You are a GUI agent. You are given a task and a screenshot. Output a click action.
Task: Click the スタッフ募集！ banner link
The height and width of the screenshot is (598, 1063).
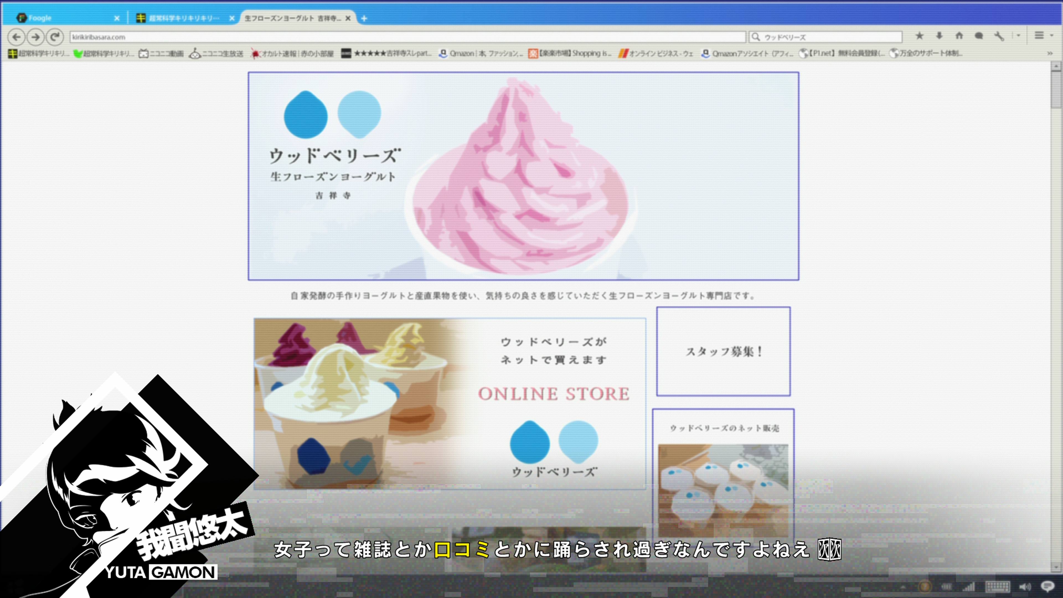(723, 352)
